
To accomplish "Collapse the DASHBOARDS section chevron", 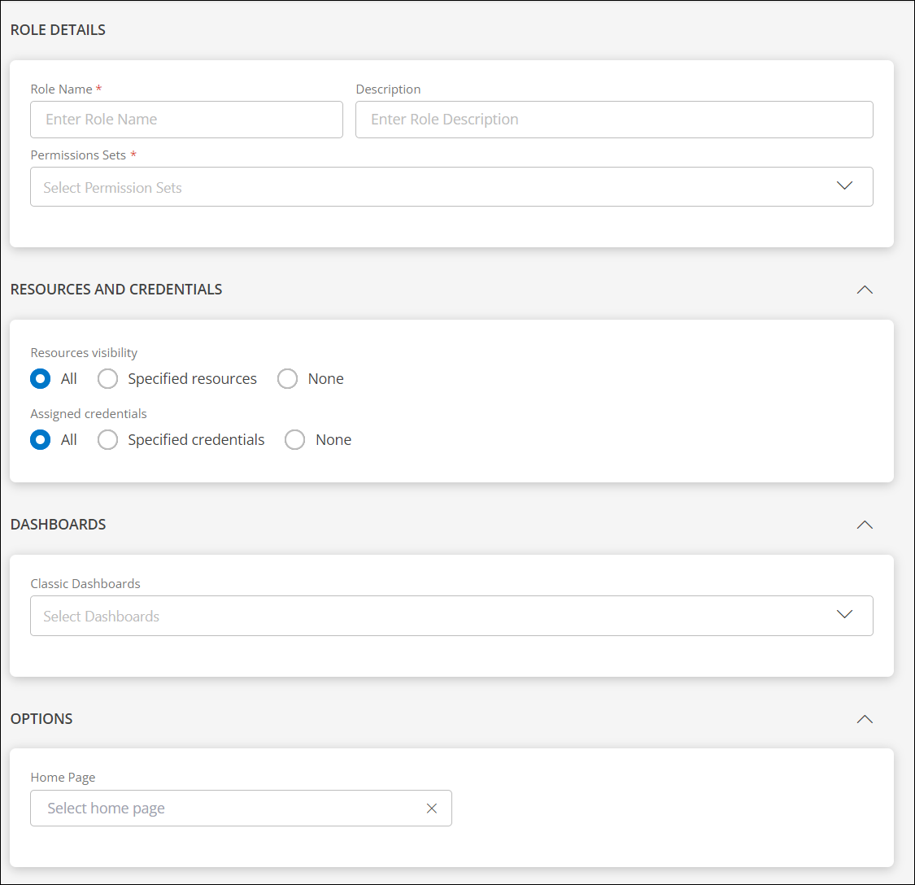I will click(865, 525).
